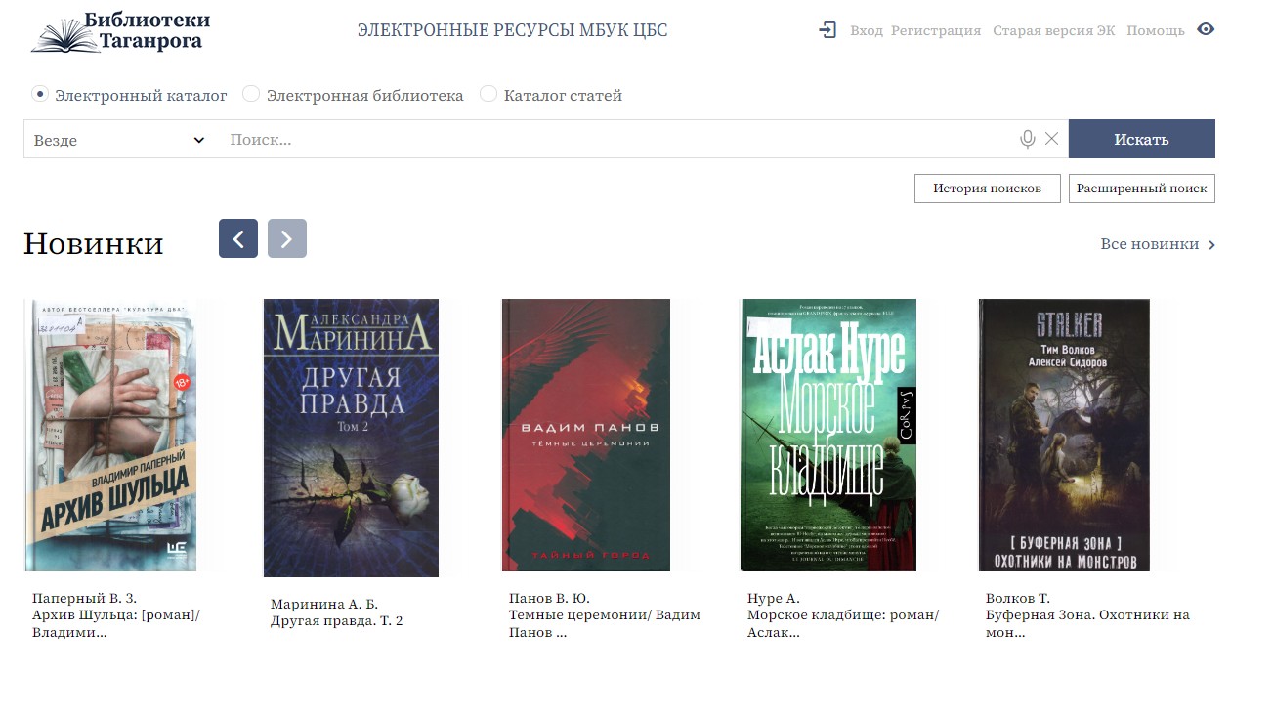Open Архив Шульца book cover

(110, 435)
